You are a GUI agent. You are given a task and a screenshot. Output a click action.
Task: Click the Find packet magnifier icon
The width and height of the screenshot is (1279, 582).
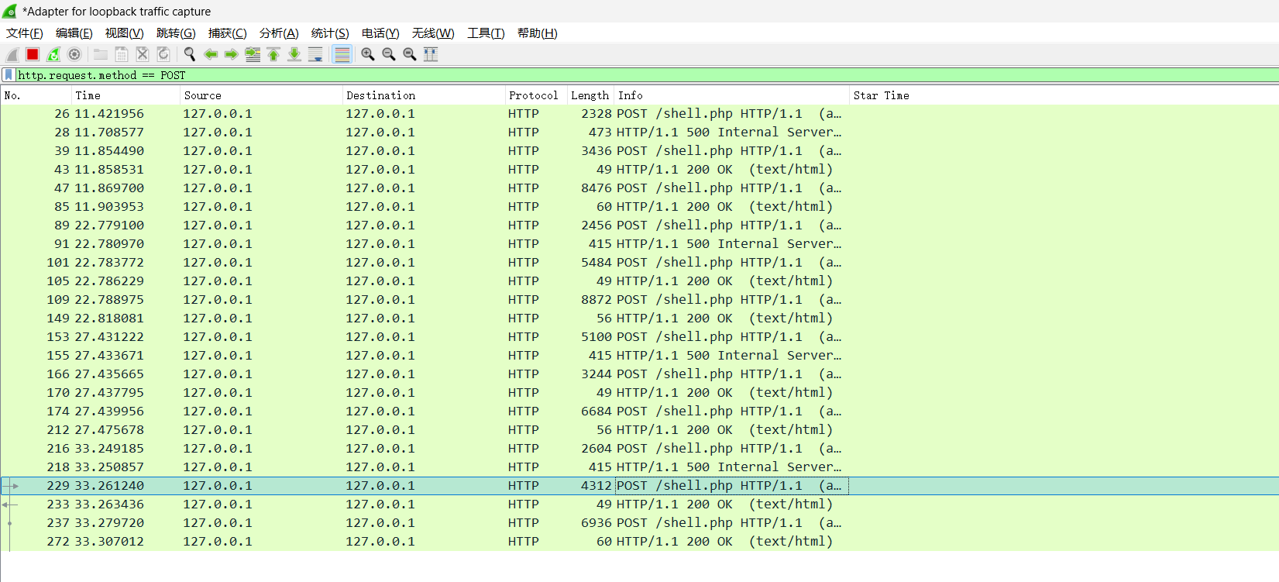tap(189, 54)
